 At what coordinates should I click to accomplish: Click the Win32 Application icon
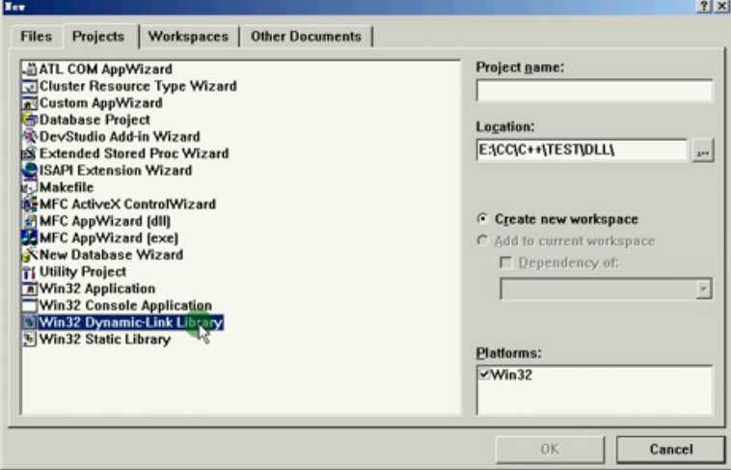(29, 289)
